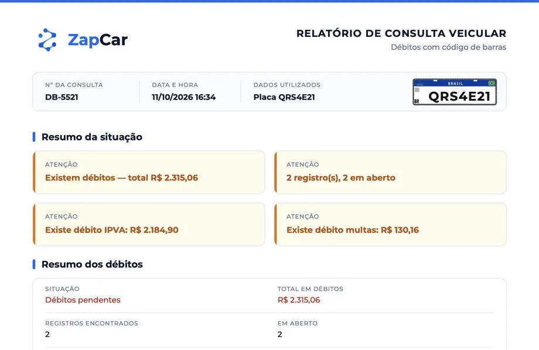Click the 'EM ABERTO' label
This screenshot has height=350, width=539.
pos(298,323)
